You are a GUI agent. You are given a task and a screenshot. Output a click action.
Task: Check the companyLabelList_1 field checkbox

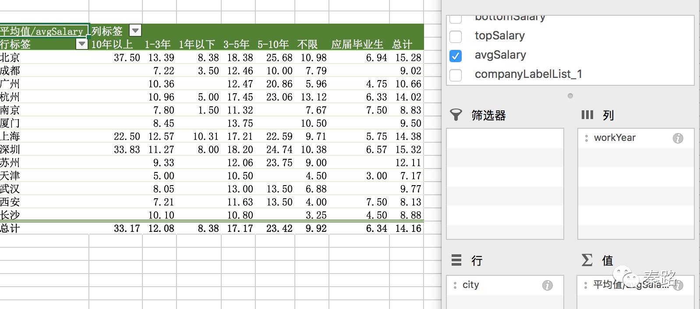click(456, 75)
